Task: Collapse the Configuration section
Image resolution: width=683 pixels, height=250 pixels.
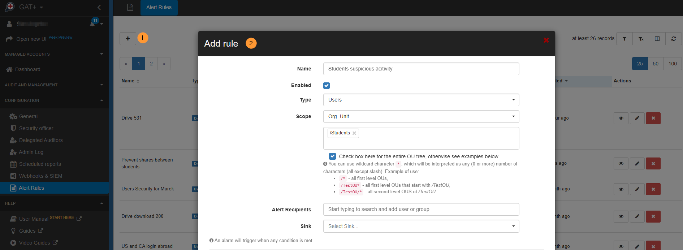Action: click(x=54, y=100)
